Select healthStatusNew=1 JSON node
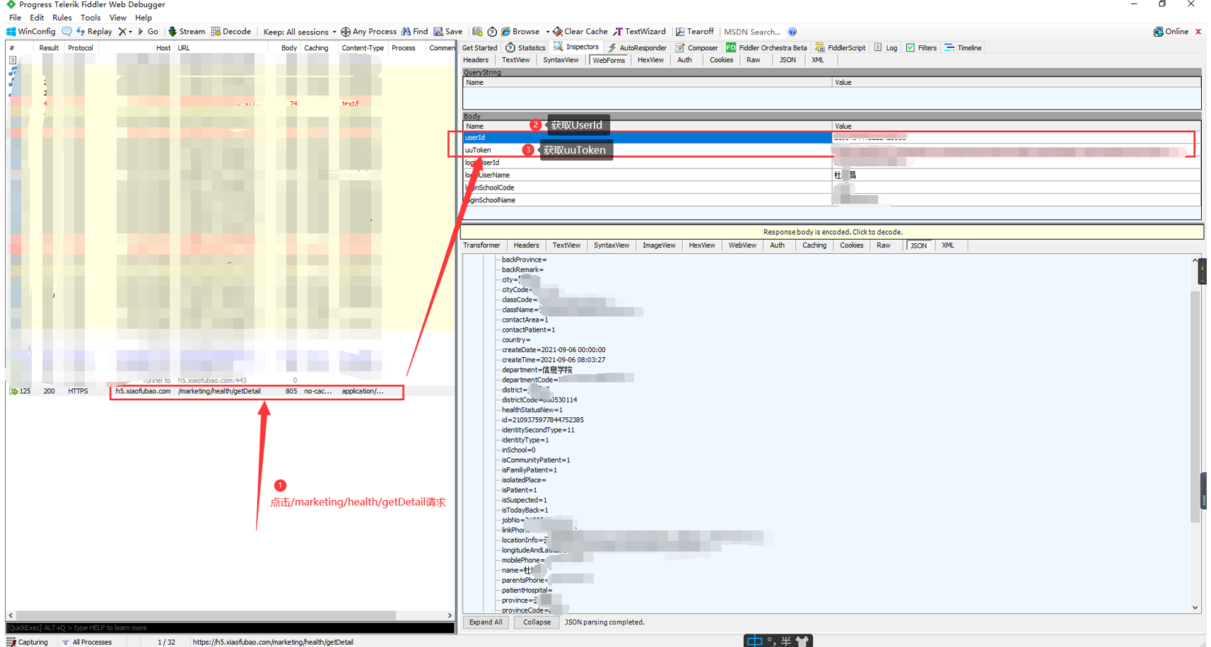Viewport: 1211px width, 647px height. pyautogui.click(x=532, y=410)
